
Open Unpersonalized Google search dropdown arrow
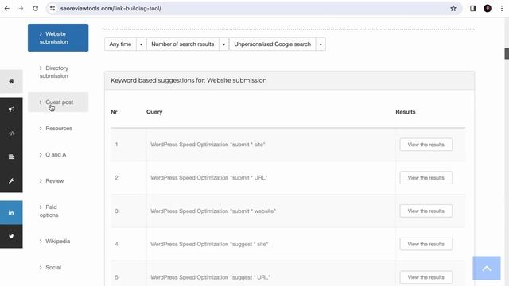[x=321, y=44]
